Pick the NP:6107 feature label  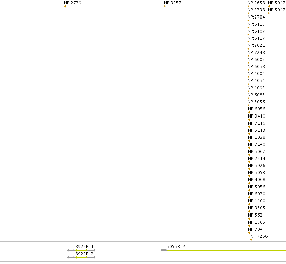click(x=256, y=31)
